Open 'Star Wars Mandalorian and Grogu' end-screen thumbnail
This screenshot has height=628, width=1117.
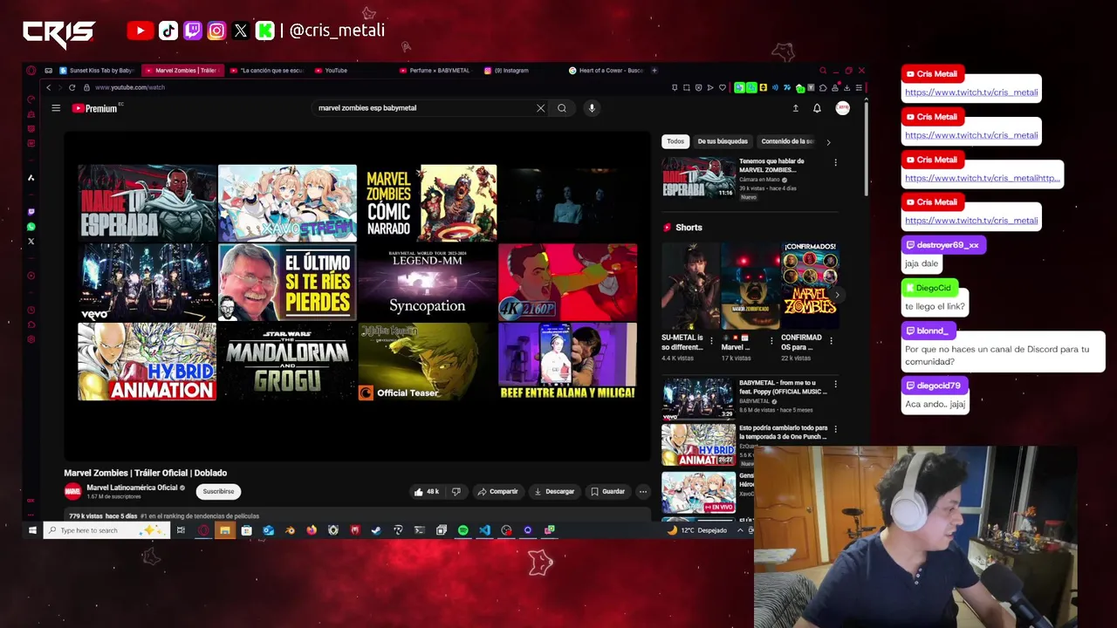(x=287, y=362)
